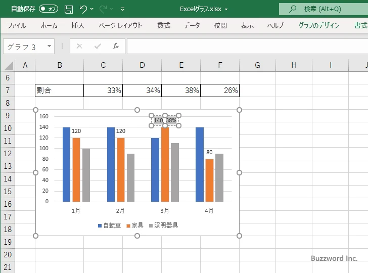Open the ヘルプ tab
This screenshot has width=368, height=273.
click(275, 25)
